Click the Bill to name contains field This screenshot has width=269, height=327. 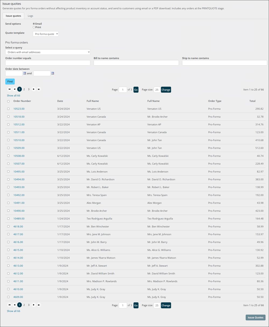coord(136,63)
